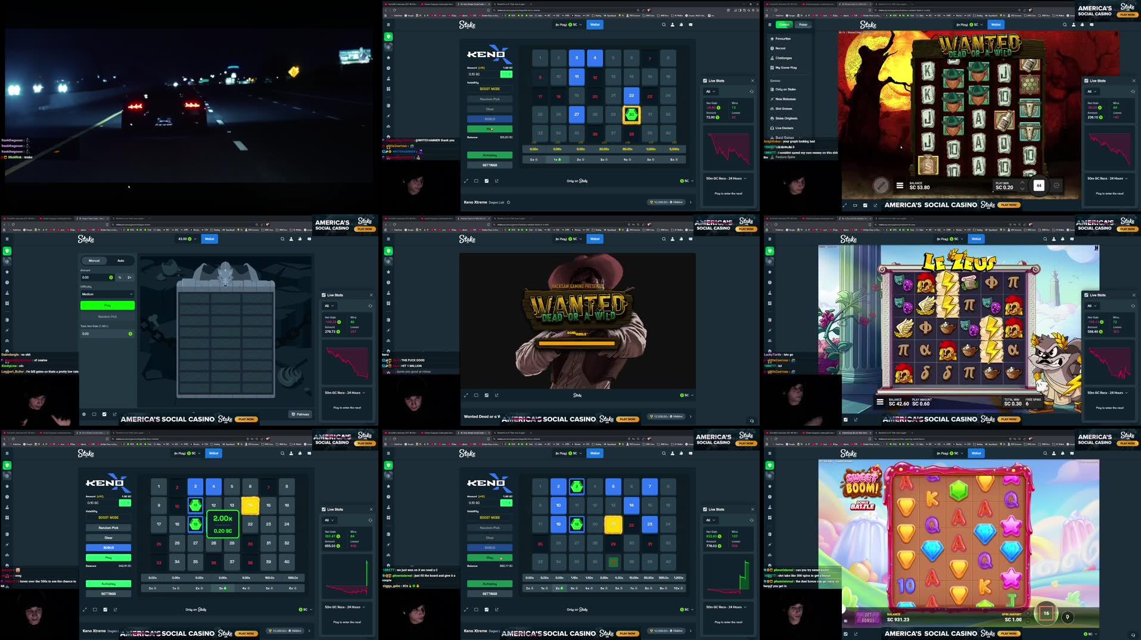Select number 22 on the Keno board
Screen dimensions: 1141x640
pyautogui.click(x=630, y=95)
